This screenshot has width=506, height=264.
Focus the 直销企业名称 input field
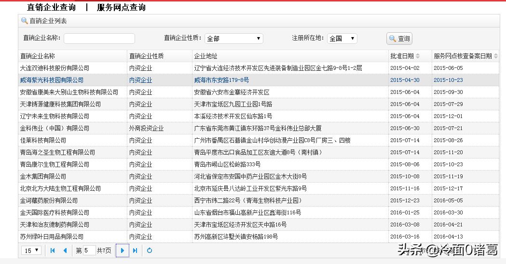click(x=99, y=39)
